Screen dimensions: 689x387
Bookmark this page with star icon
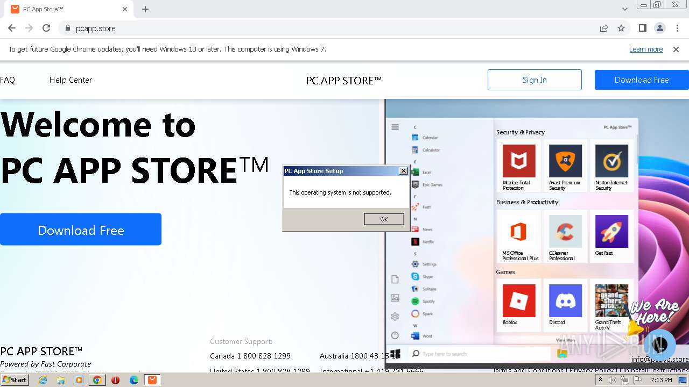pyautogui.click(x=621, y=28)
